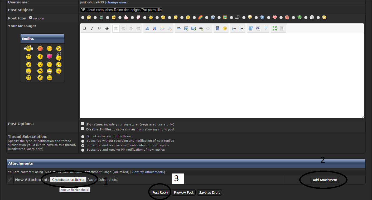This screenshot has height=200, width=372.
Task: Click inside the message text area
Action: tap(221, 76)
